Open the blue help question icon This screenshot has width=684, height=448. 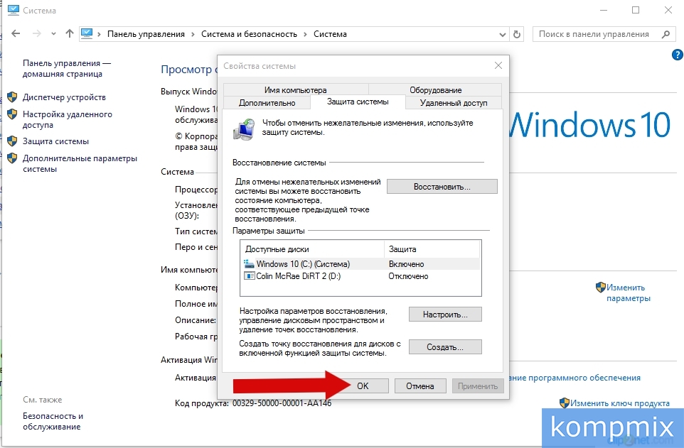tap(677, 55)
